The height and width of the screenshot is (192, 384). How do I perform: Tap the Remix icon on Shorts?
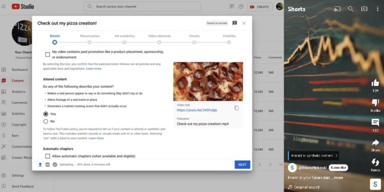pos(375,162)
